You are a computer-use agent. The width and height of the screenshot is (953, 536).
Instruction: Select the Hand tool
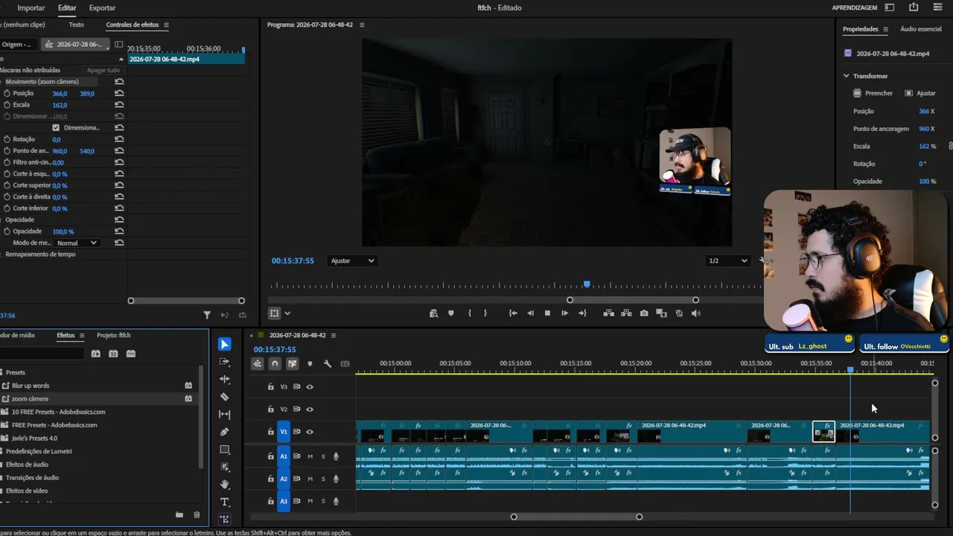[x=225, y=485]
